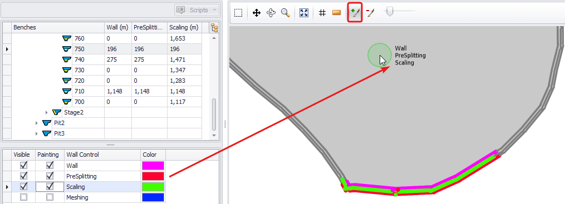
Task: Select the remove paint brush tool
Action: tap(370, 13)
